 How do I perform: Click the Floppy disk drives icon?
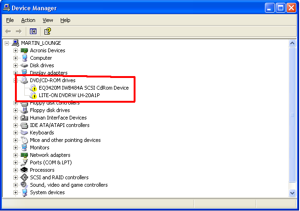coord(24,110)
